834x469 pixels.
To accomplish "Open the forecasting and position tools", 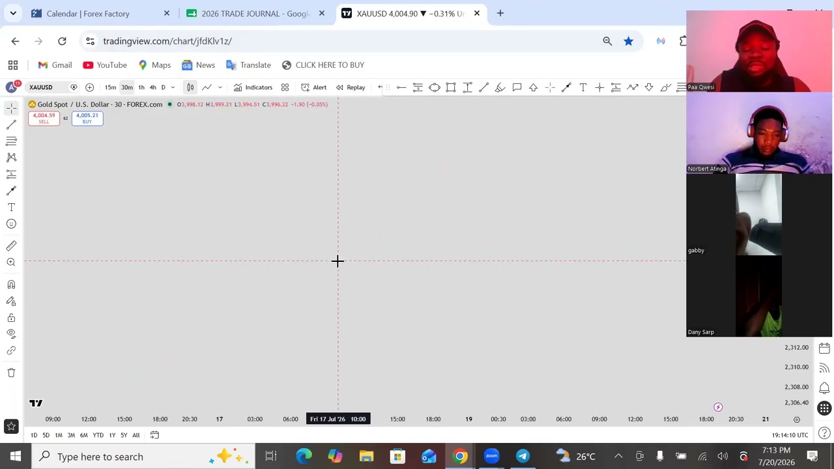I will pyautogui.click(x=11, y=174).
